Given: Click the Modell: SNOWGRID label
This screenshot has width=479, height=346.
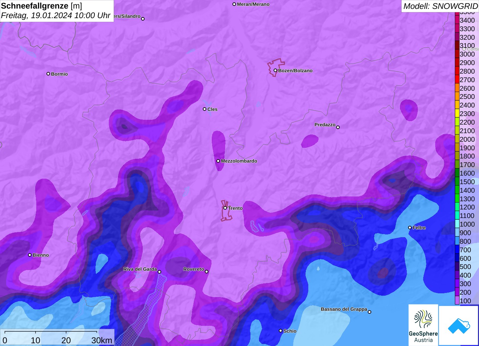Looking at the screenshot, I should (x=440, y=6).
